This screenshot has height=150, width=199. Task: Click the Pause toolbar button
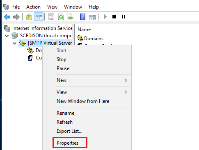point(124,17)
